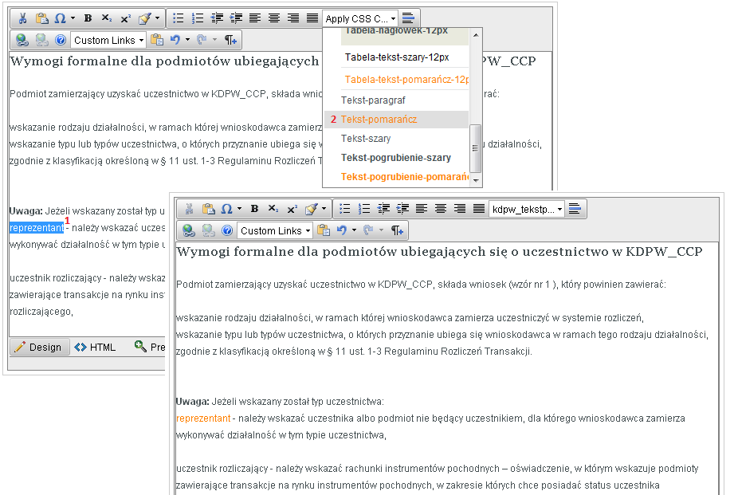
Task: Toggle Subscript in the front editor
Action: pyautogui.click(x=273, y=209)
